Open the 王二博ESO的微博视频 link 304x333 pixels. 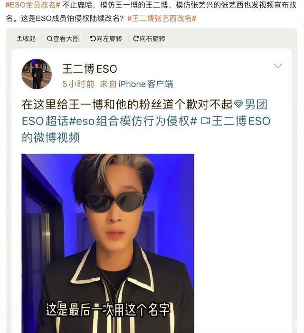(146, 129)
